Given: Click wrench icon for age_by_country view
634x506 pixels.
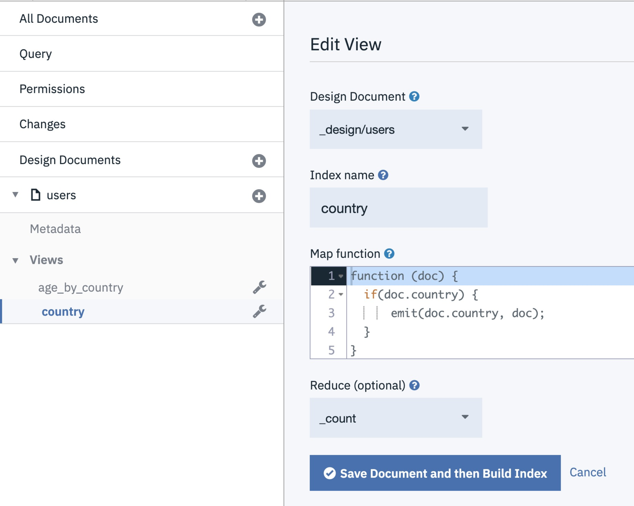Looking at the screenshot, I should 259,287.
